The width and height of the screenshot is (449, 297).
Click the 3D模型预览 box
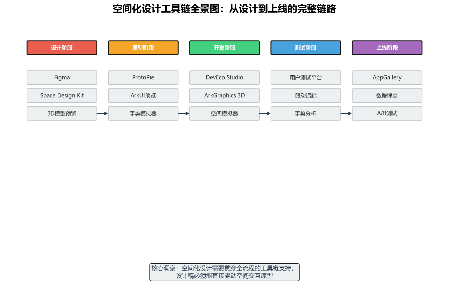pos(62,113)
